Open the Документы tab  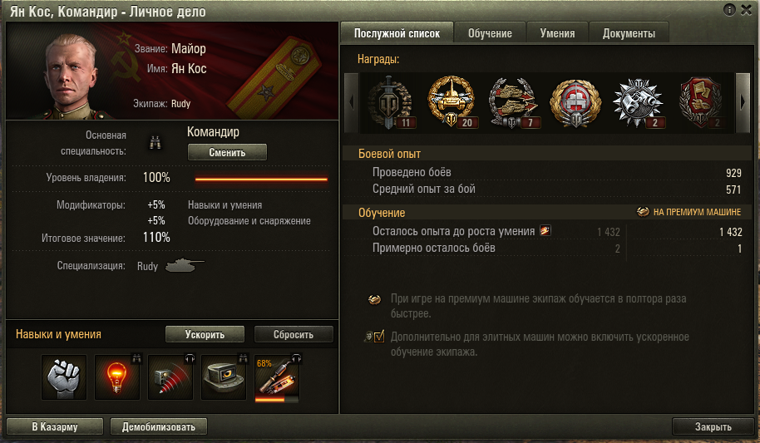pyautogui.click(x=629, y=33)
